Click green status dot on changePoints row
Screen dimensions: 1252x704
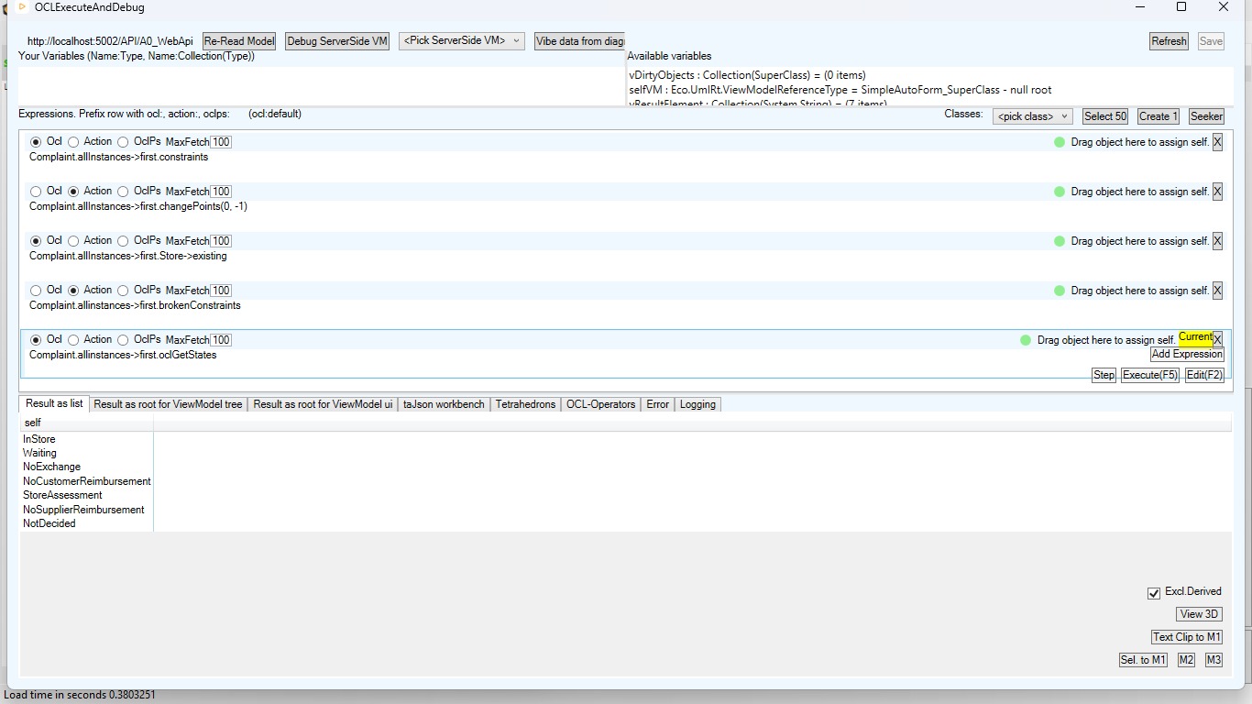pyautogui.click(x=1060, y=192)
